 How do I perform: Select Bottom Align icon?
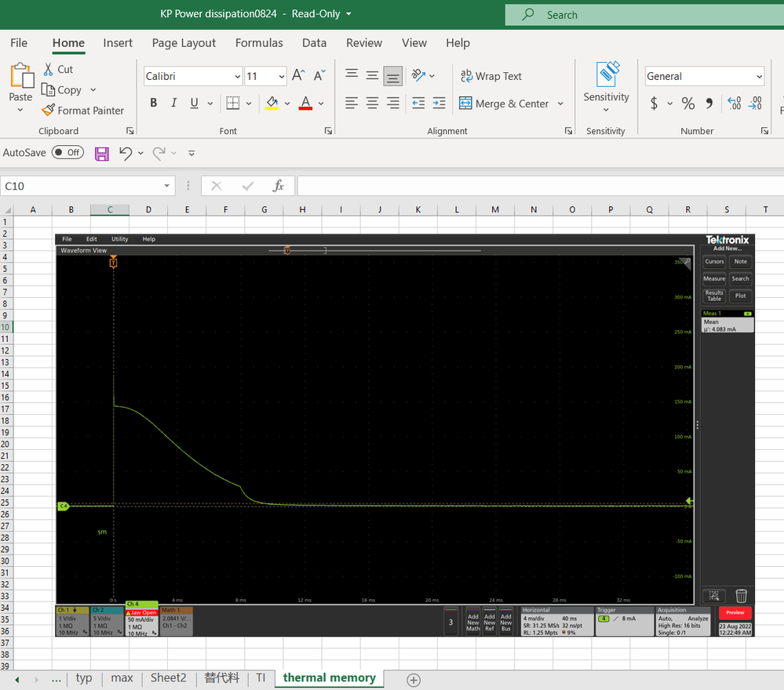(393, 76)
